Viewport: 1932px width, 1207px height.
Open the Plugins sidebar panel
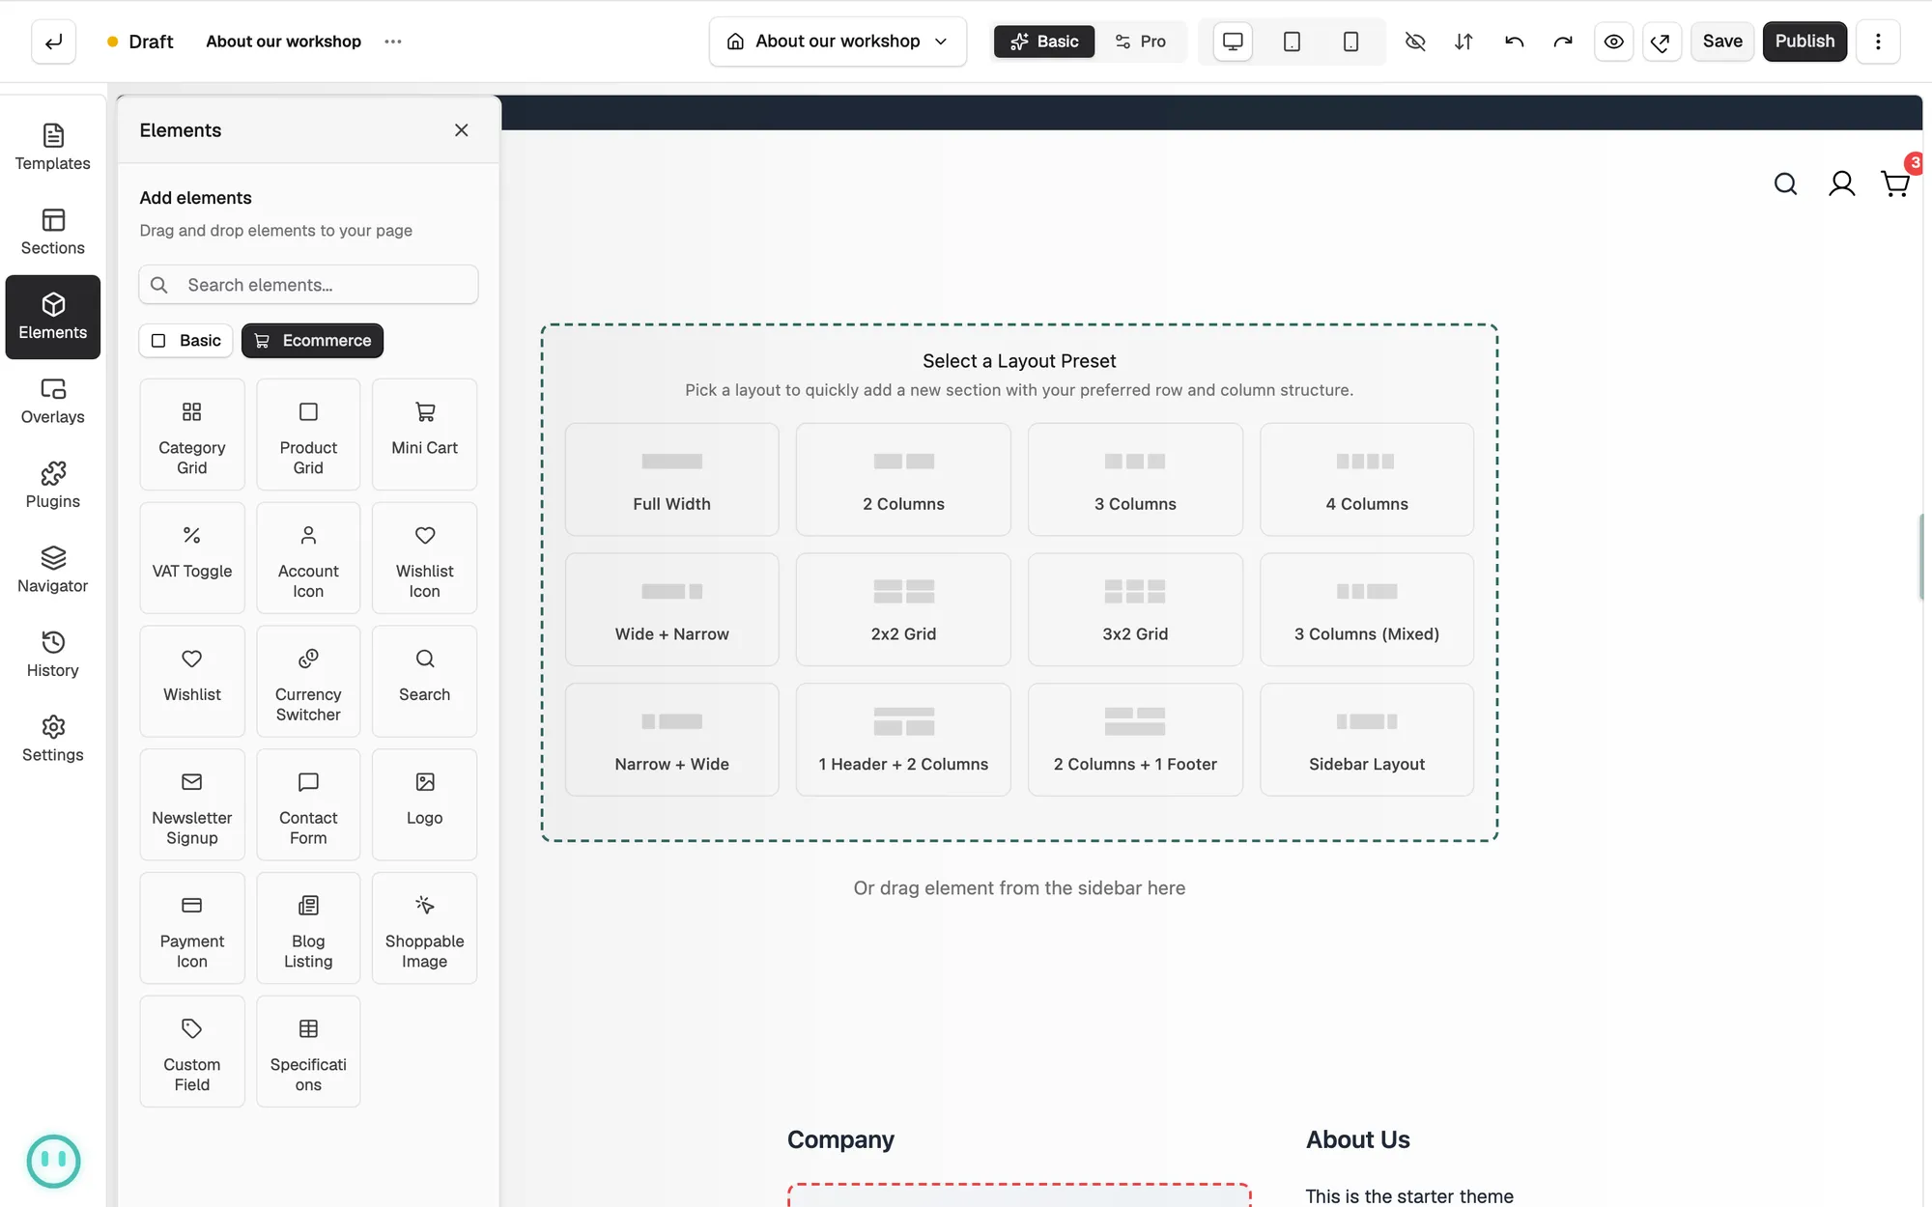coord(53,486)
